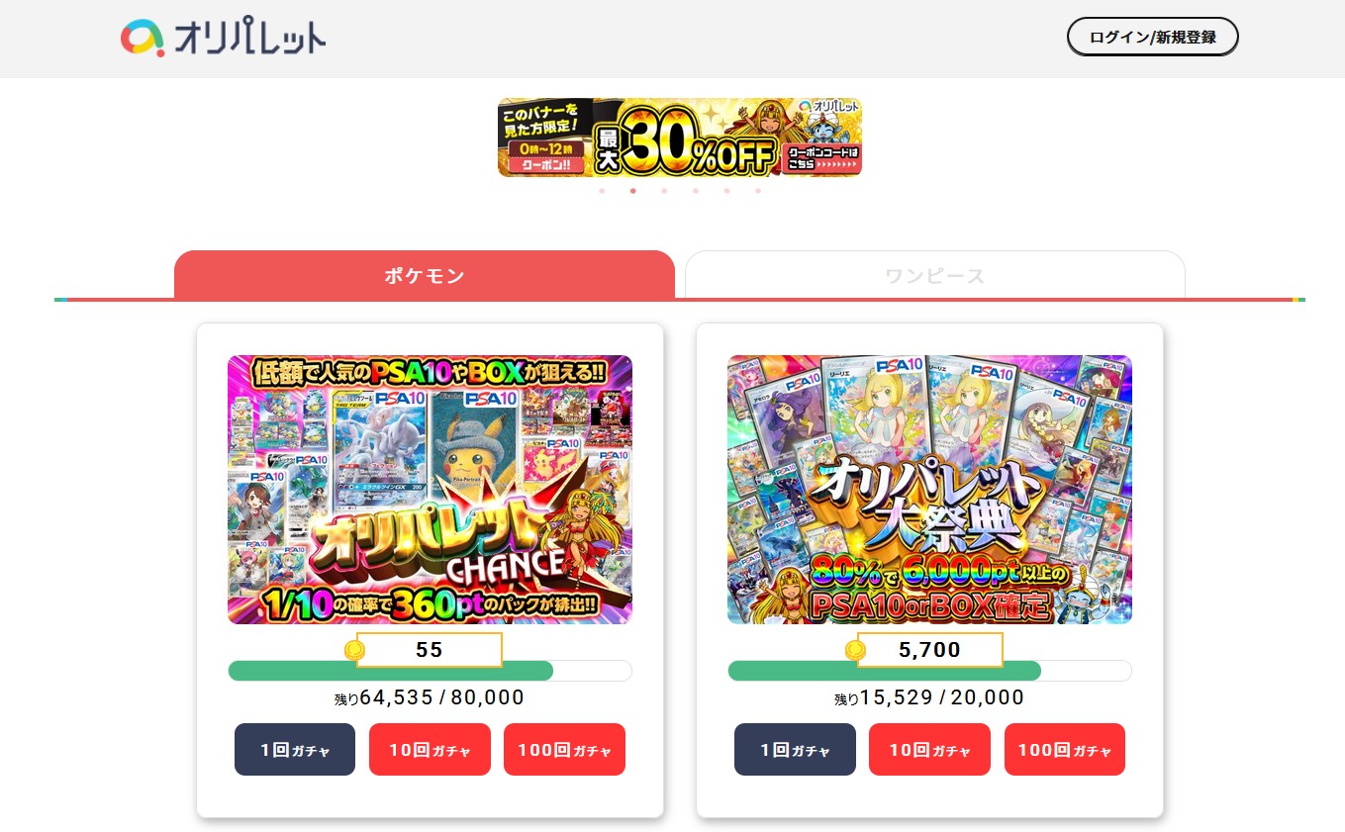
Task: Open the 30%OFF coupon banner
Action: pyautogui.click(x=680, y=138)
